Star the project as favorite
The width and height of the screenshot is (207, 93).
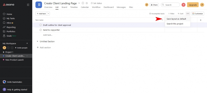pos(87,3)
